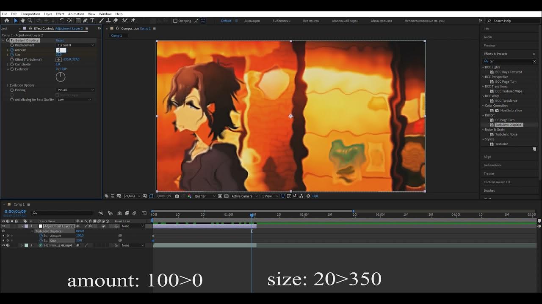
Task: Clear the Effects & Presets search field
Action: pos(534,61)
